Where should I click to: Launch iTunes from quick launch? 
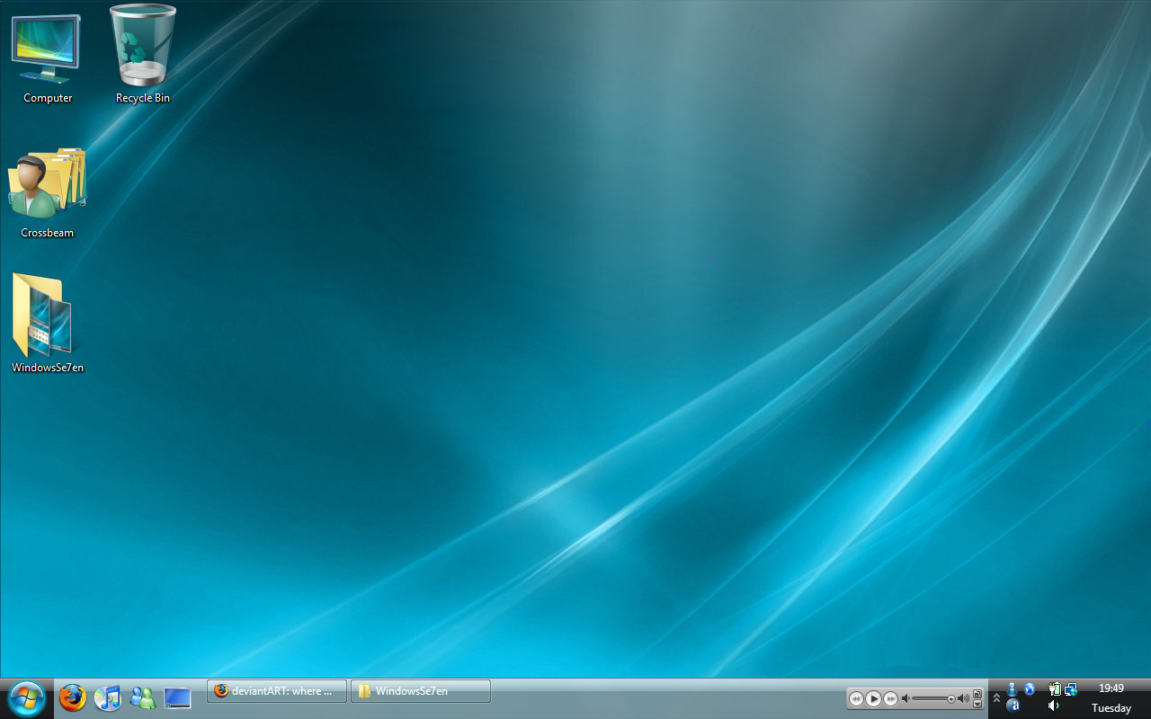tap(107, 697)
